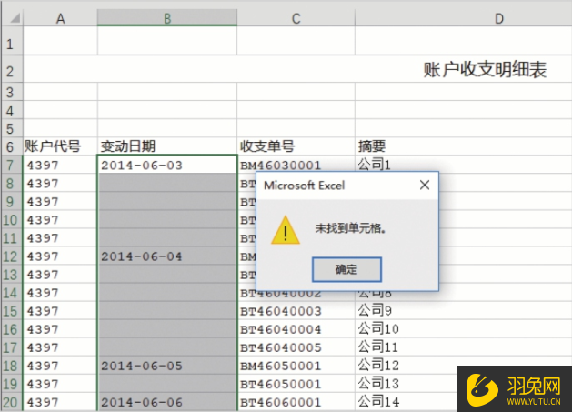Select row 18 header
This screenshot has height=412, width=572.
(10, 366)
